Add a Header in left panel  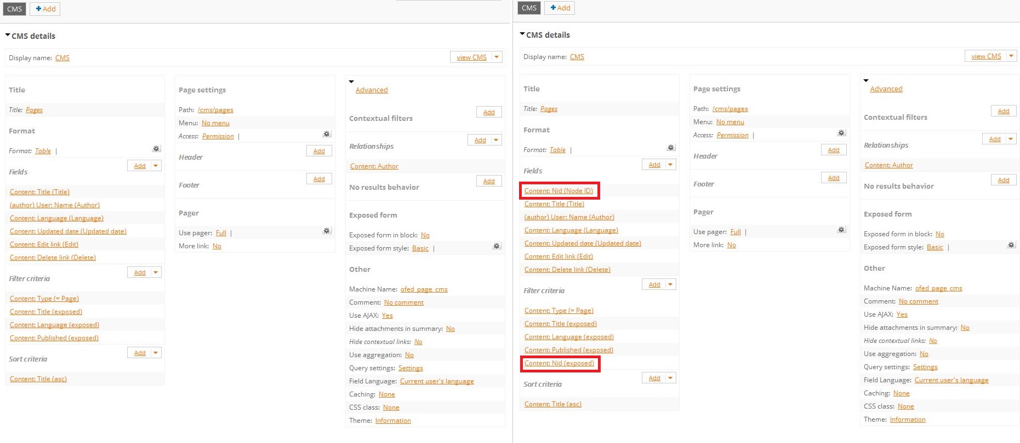coord(319,151)
